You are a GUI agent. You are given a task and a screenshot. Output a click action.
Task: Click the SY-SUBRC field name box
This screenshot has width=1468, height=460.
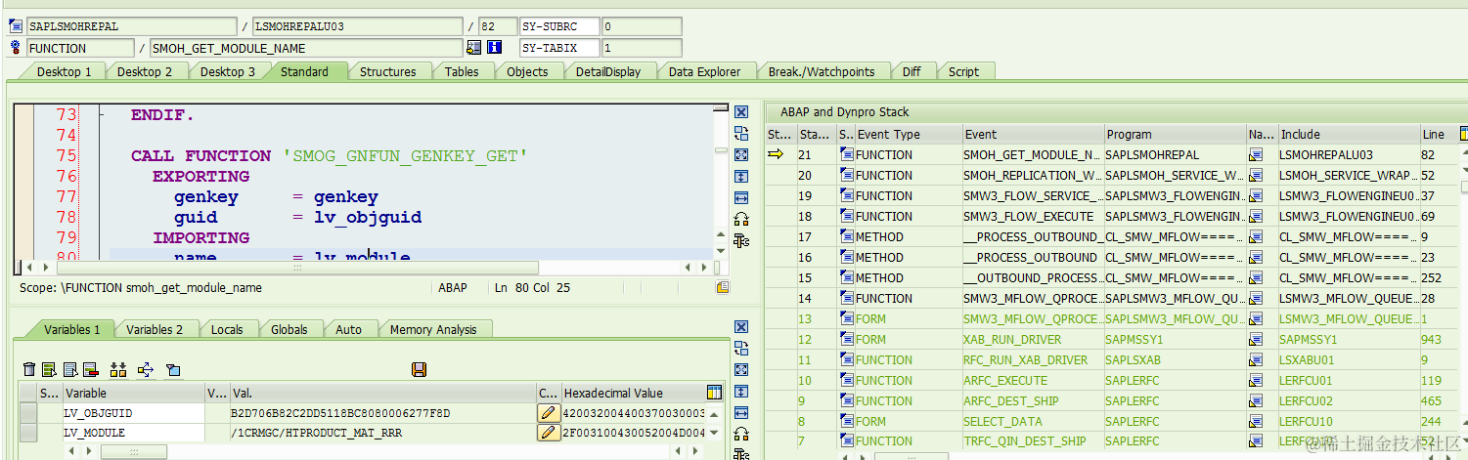[x=558, y=26]
